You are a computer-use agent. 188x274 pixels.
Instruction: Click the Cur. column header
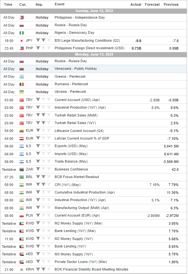(x=23, y=4)
